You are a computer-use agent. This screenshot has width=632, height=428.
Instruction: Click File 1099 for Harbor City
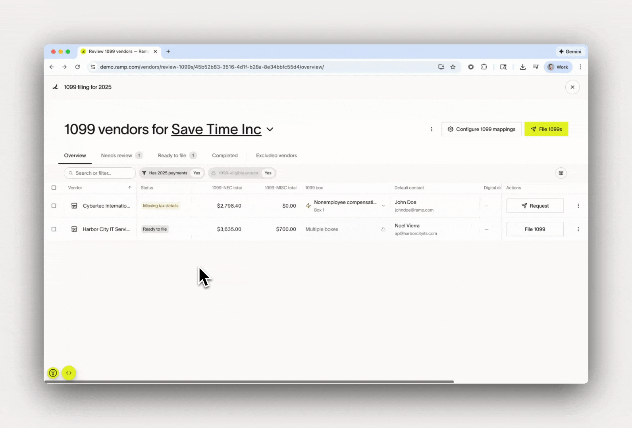click(x=535, y=229)
